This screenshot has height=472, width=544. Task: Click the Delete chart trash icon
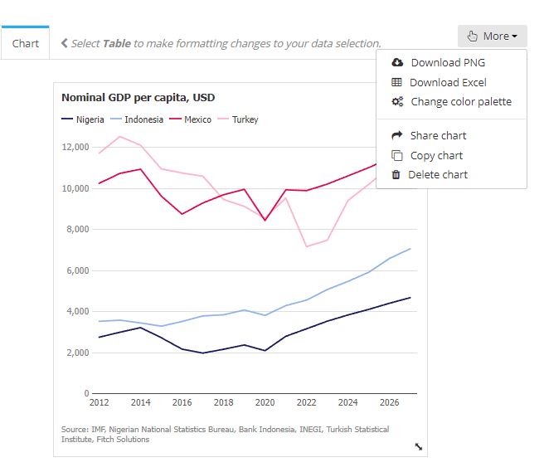pyautogui.click(x=396, y=175)
